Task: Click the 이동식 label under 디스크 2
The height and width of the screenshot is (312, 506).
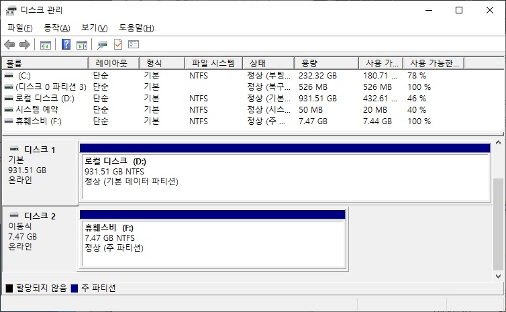Action: tap(20, 226)
